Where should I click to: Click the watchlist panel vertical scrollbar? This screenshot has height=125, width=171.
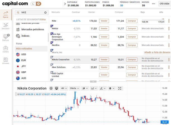(x=48, y=37)
